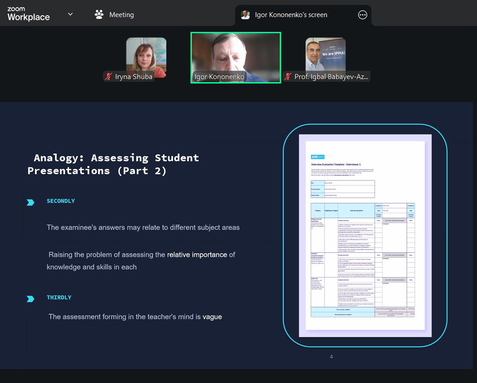
Task: Select the Igor Kononenko's screen tab title
Action: [x=291, y=15]
